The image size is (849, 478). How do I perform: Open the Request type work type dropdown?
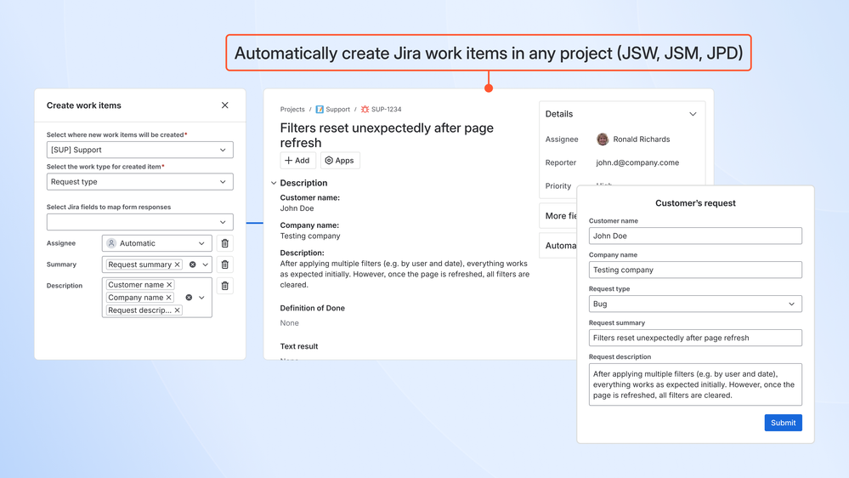139,182
